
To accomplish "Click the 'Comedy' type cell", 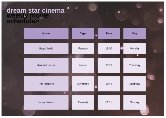I will pos(83,102).
